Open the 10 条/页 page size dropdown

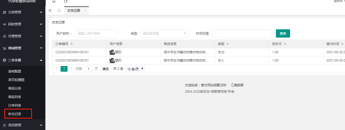[x=135, y=69]
